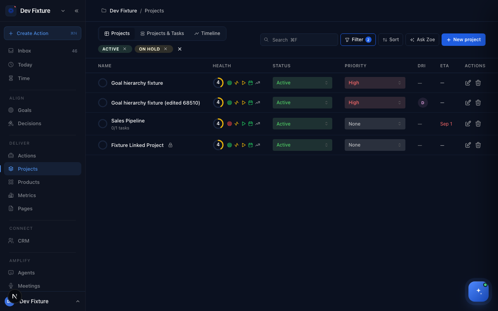498x311 pixels.
Task: Click the pulse health icon in edited 68510 row
Action: tap(237, 103)
